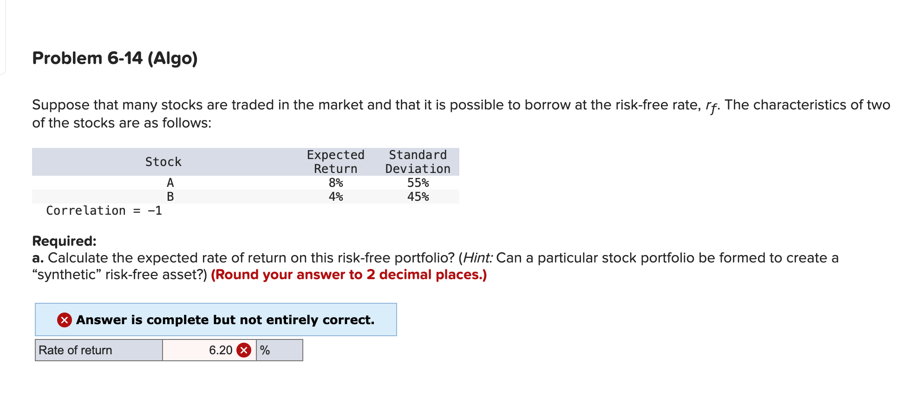Click row A in the stock table
The width and height of the screenshot is (914, 409).
pyautogui.click(x=170, y=182)
